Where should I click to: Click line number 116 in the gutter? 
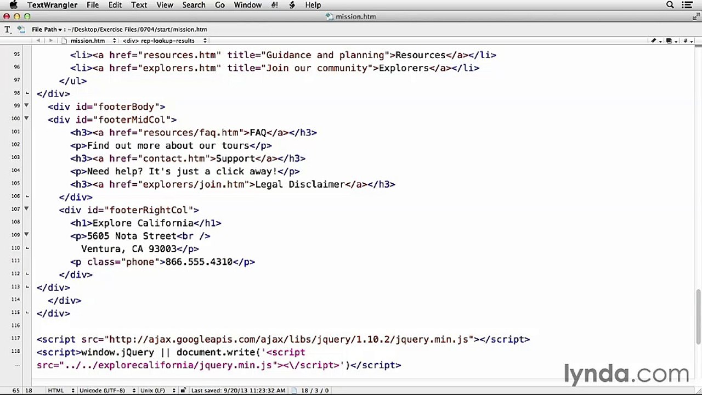point(15,326)
